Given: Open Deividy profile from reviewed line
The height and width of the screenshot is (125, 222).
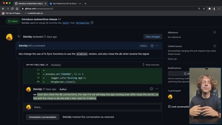Looking at the screenshot, I should [x=27, y=37].
